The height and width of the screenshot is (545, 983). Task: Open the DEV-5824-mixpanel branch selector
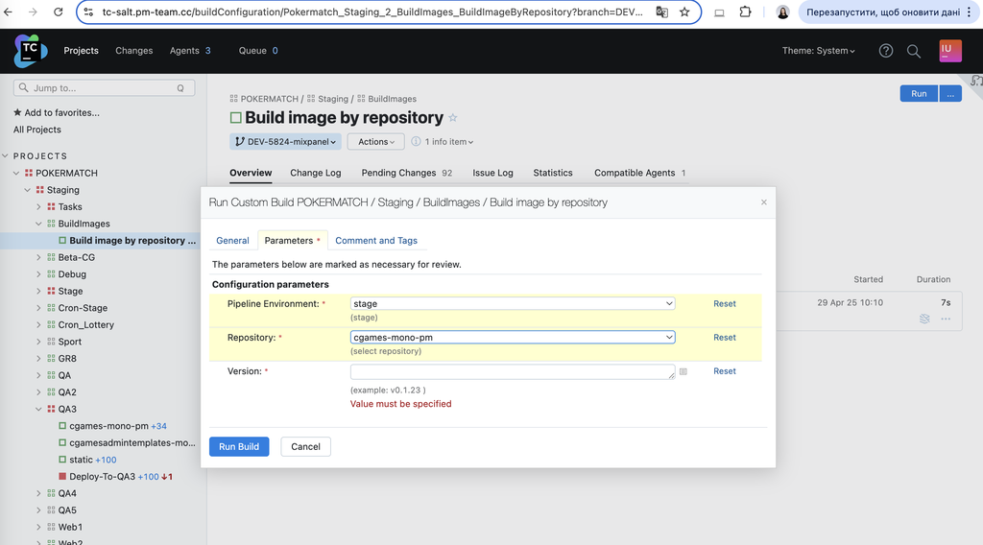(285, 142)
